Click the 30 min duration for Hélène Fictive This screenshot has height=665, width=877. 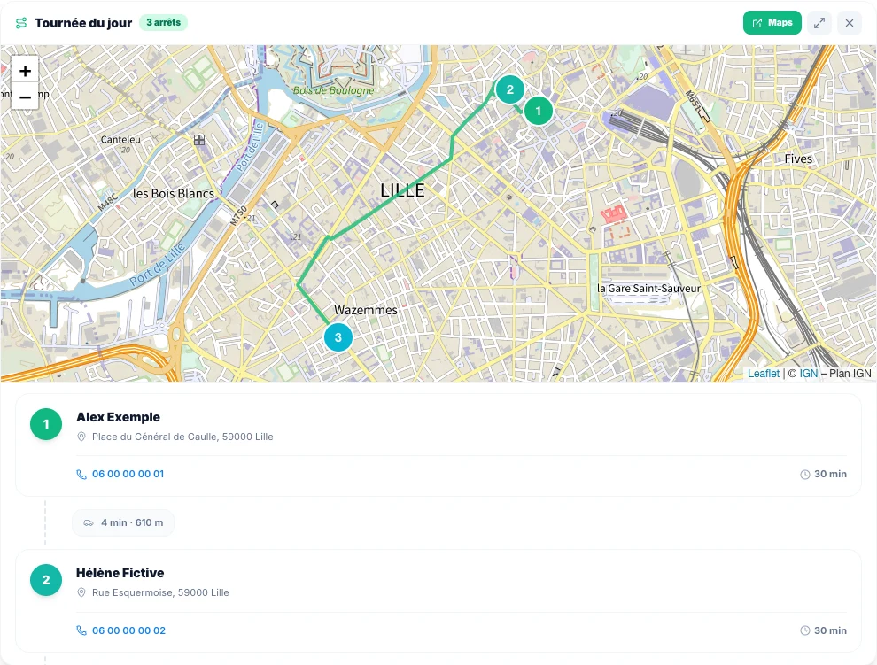coord(830,630)
